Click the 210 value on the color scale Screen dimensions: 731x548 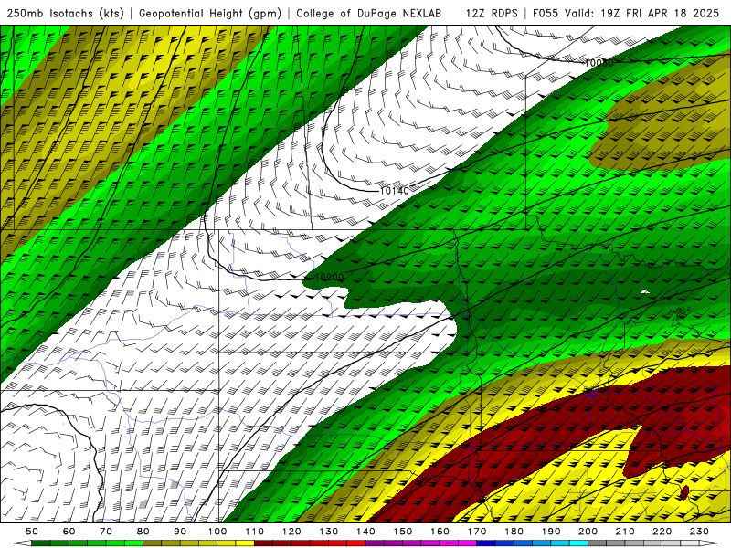pos(625,532)
